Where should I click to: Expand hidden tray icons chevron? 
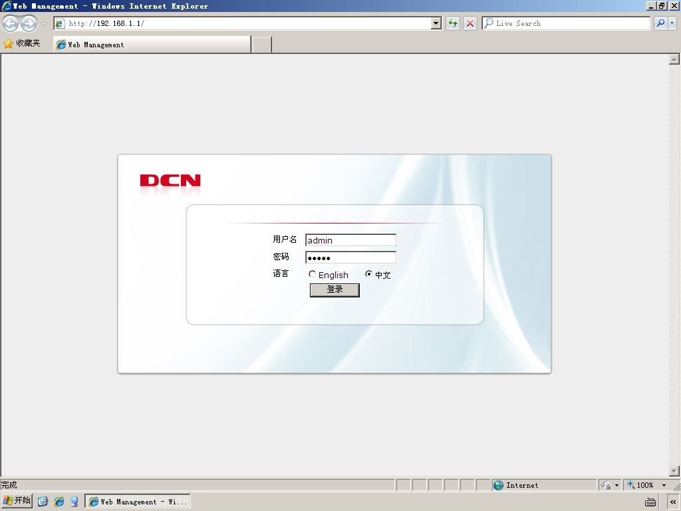point(673,502)
